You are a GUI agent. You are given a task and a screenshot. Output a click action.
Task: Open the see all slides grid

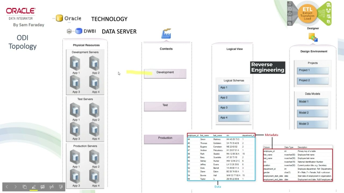pyautogui.click(x=24, y=187)
